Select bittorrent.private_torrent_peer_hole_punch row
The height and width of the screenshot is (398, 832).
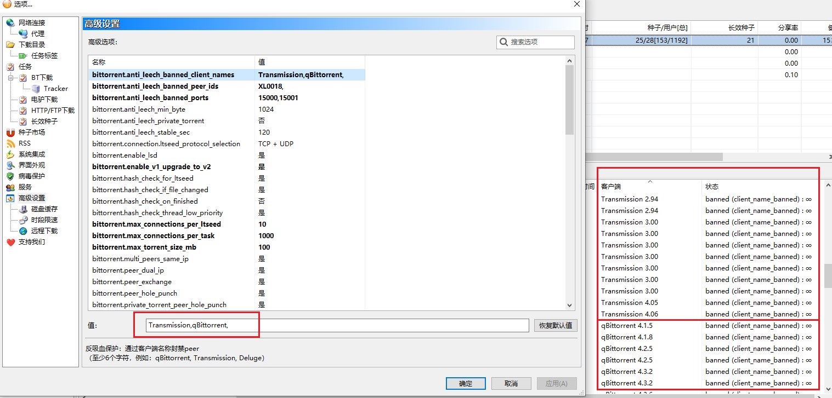click(x=227, y=304)
